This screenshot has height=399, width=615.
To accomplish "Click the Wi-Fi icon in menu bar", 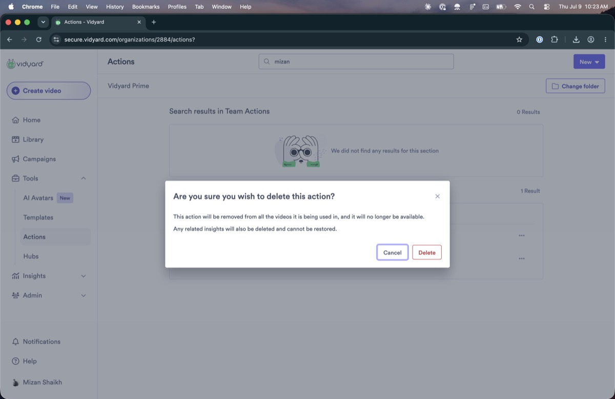I will pos(518,7).
